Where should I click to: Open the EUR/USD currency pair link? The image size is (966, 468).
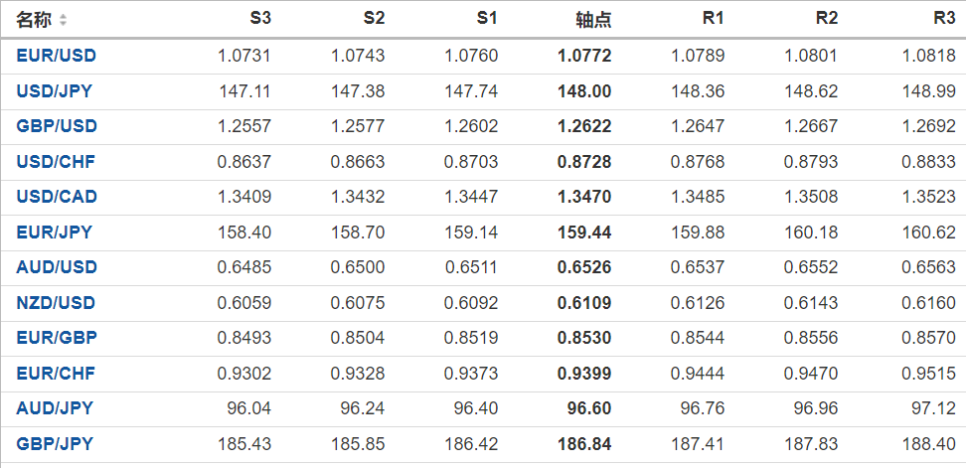click(x=56, y=56)
